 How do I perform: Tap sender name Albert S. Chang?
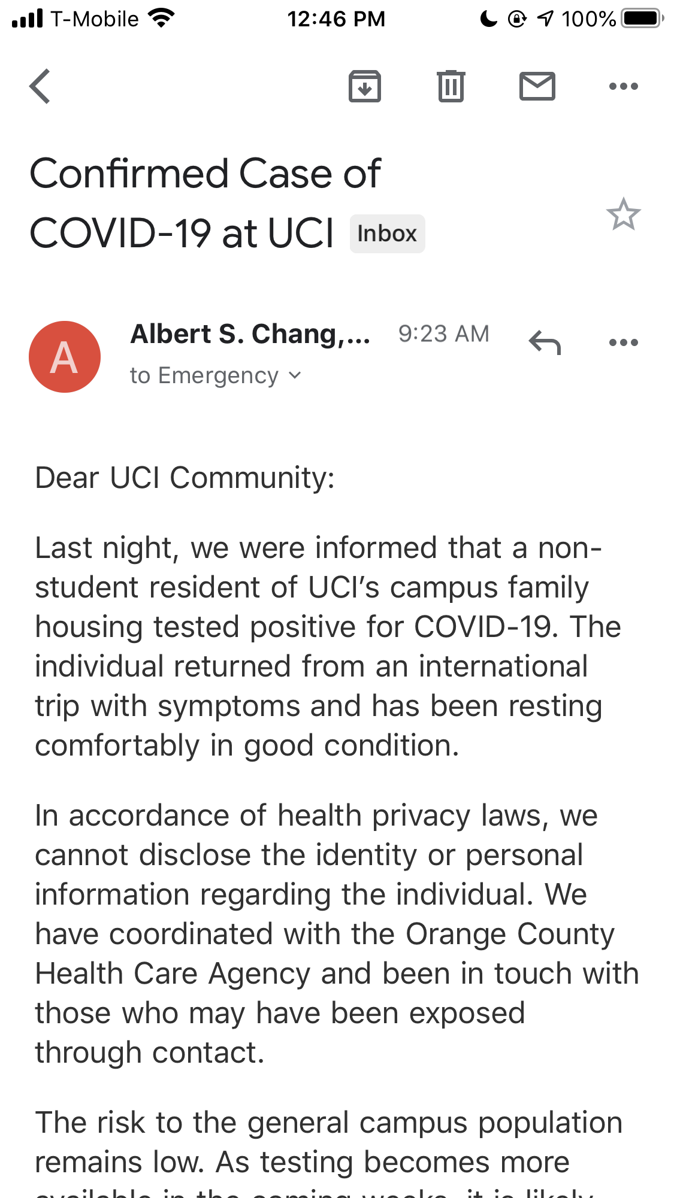click(250, 334)
